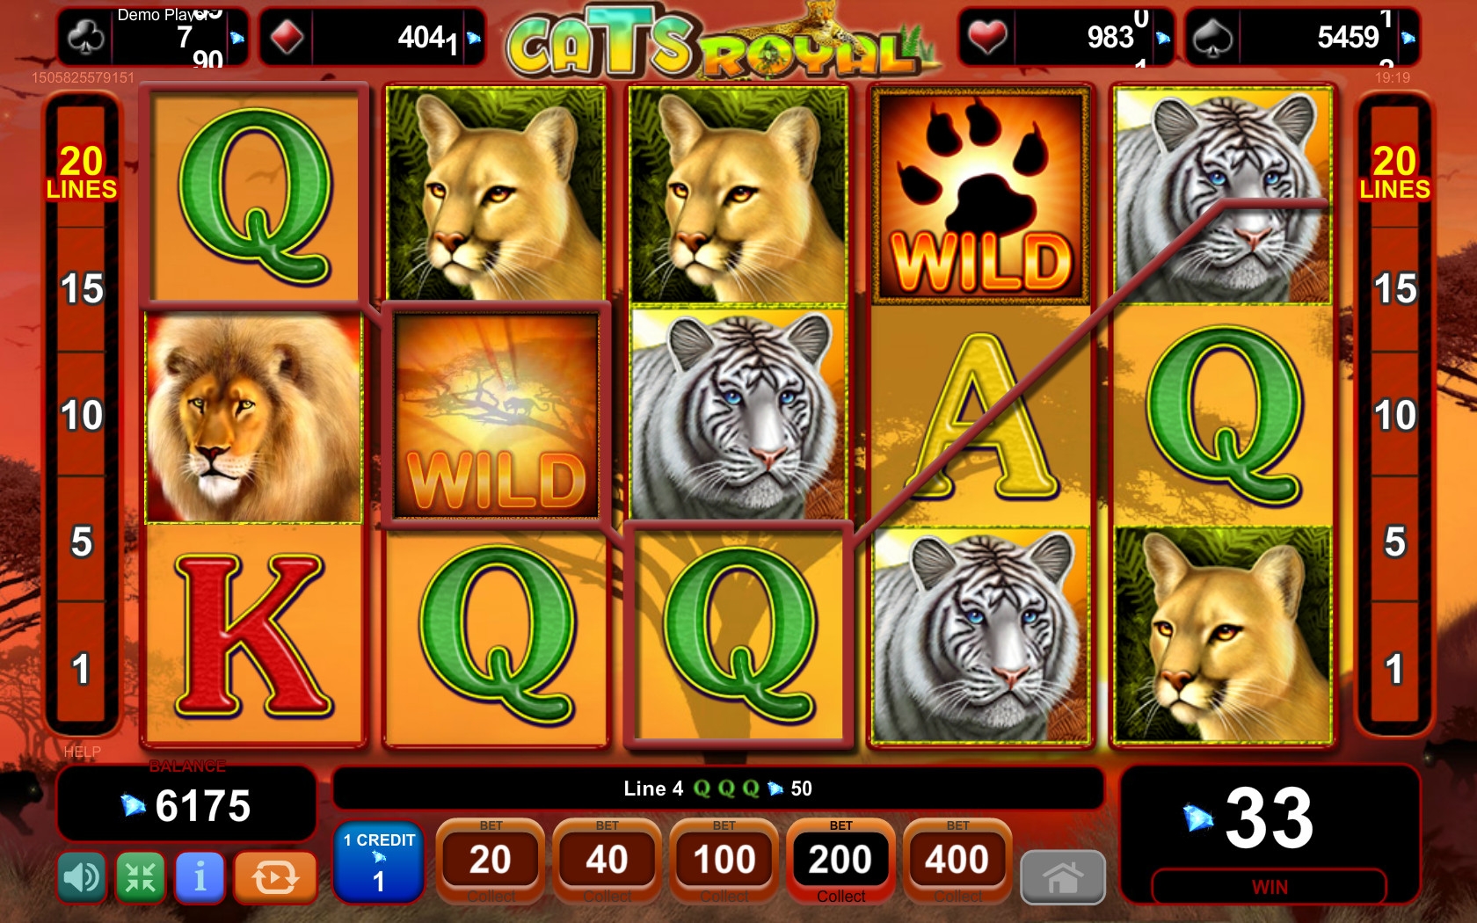The height and width of the screenshot is (923, 1477).
Task: Expand the clubs jackpot arrow
Action: tap(237, 38)
